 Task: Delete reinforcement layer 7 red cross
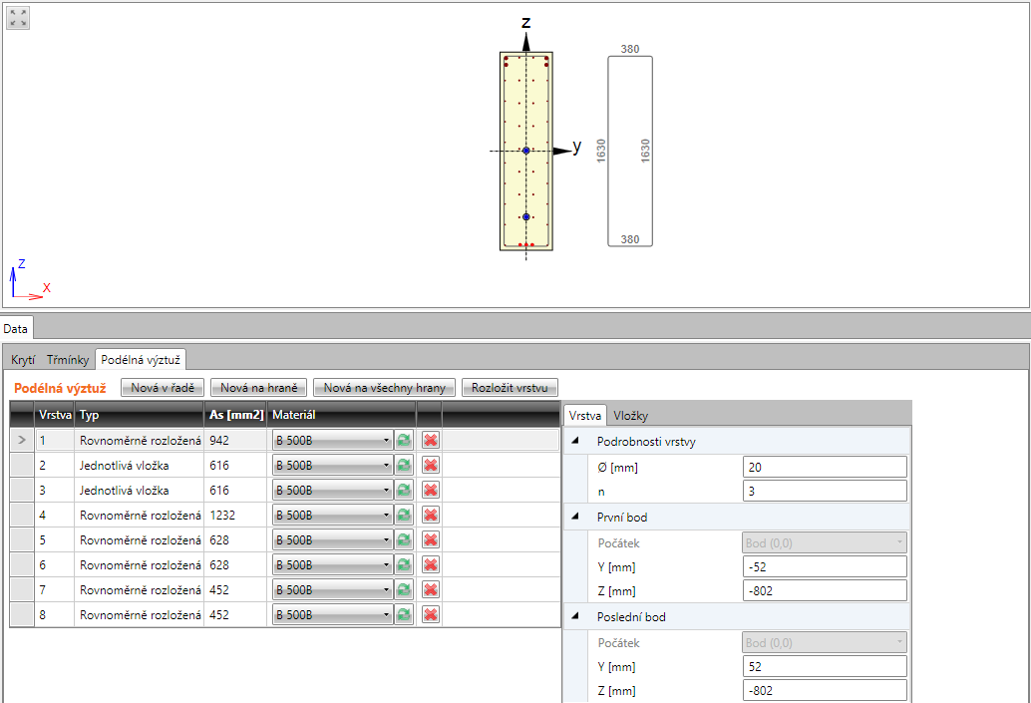(x=431, y=590)
